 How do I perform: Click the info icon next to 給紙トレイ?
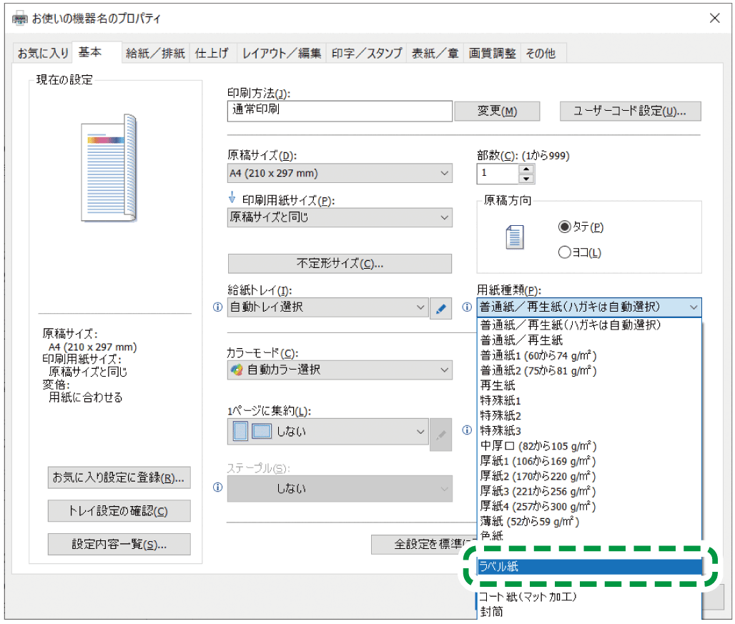pyautogui.click(x=217, y=307)
